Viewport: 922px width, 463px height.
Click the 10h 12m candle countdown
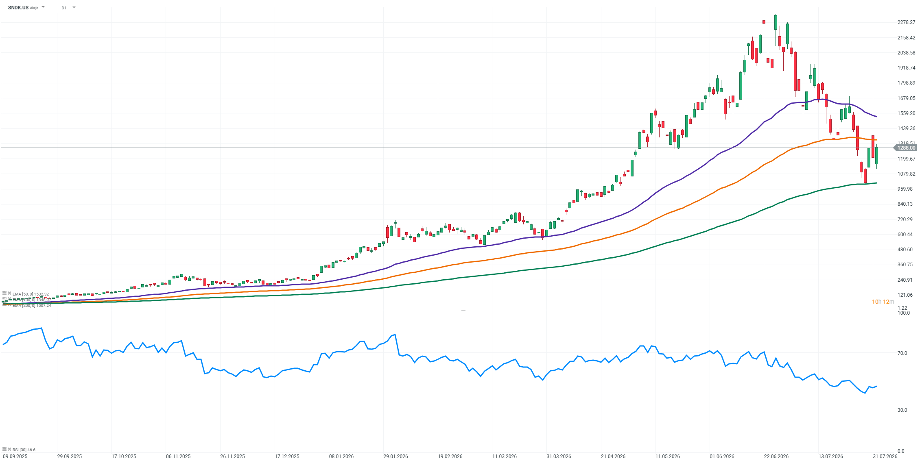coord(883,302)
